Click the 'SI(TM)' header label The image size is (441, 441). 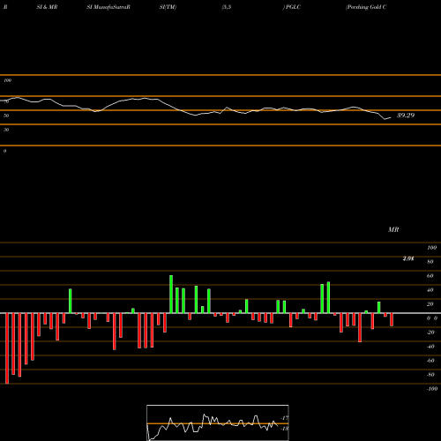tap(168, 7)
